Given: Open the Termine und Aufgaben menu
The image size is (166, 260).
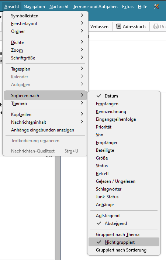Looking at the screenshot, I should click(95, 7).
